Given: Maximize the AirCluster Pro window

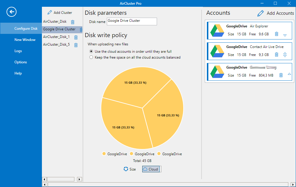Looking at the screenshot, I should [x=275, y=4].
